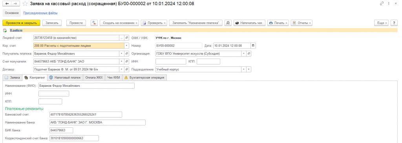Open the Получатель платежа record icon
402x143 pixels.
point(127,54)
